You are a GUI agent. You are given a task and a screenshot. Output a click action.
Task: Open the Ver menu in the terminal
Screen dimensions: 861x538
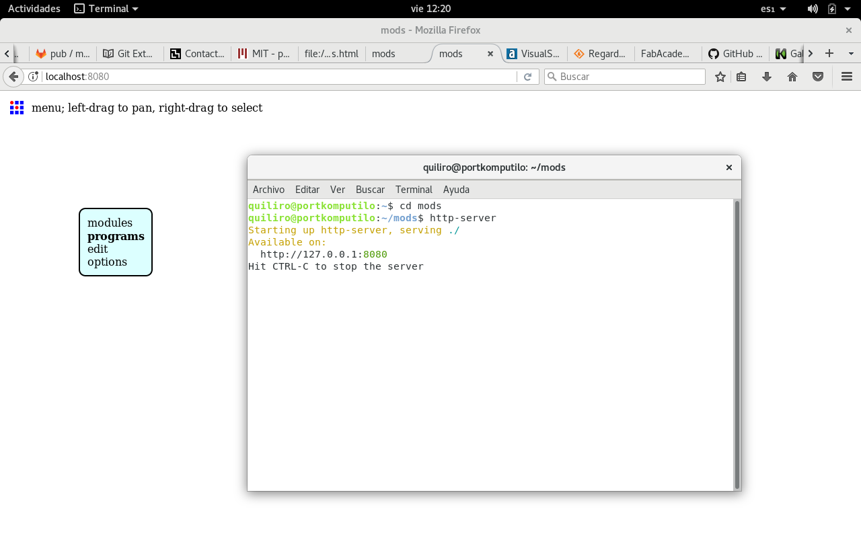click(338, 190)
